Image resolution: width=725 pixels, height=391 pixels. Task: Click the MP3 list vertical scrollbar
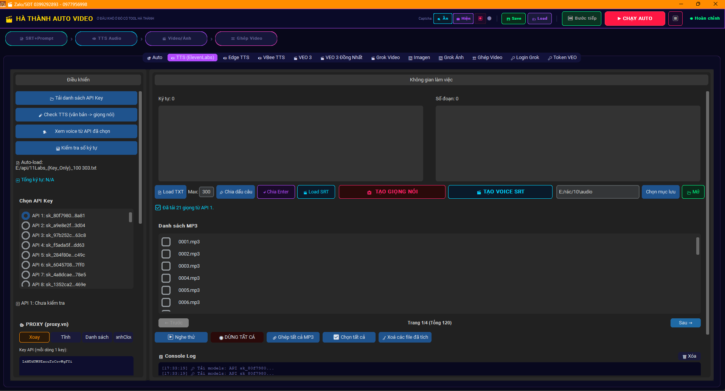(697, 246)
